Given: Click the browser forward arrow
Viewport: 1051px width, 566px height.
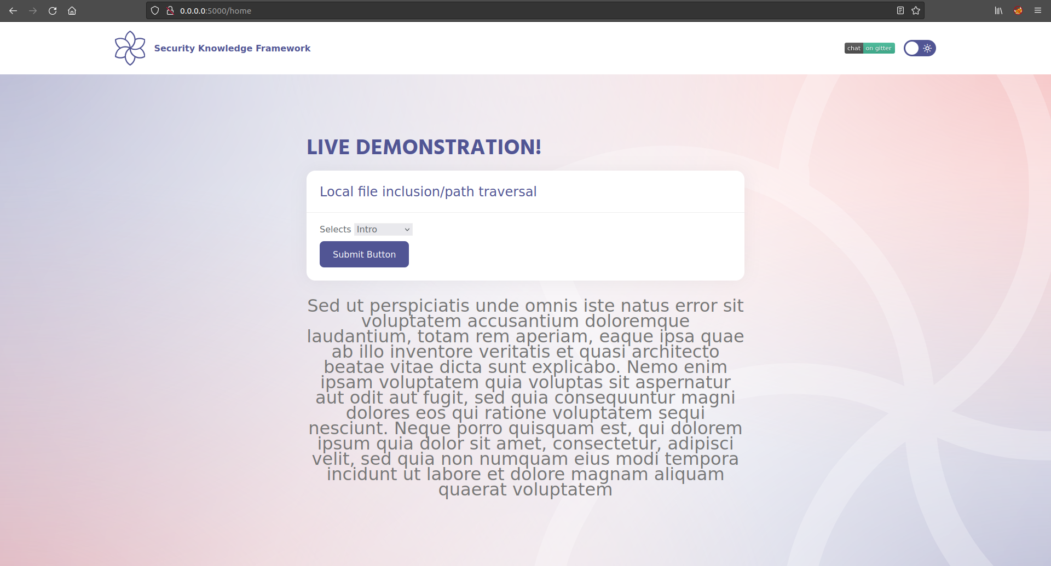Looking at the screenshot, I should [x=33, y=10].
